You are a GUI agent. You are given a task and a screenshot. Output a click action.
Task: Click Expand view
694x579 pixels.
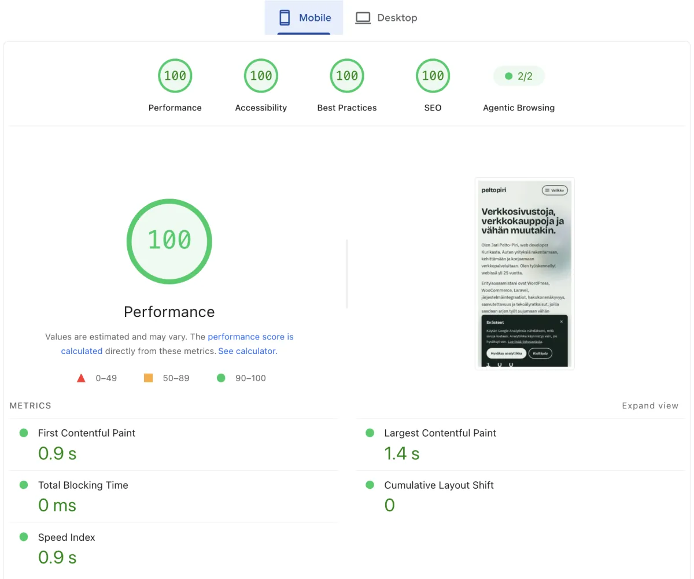pos(650,405)
